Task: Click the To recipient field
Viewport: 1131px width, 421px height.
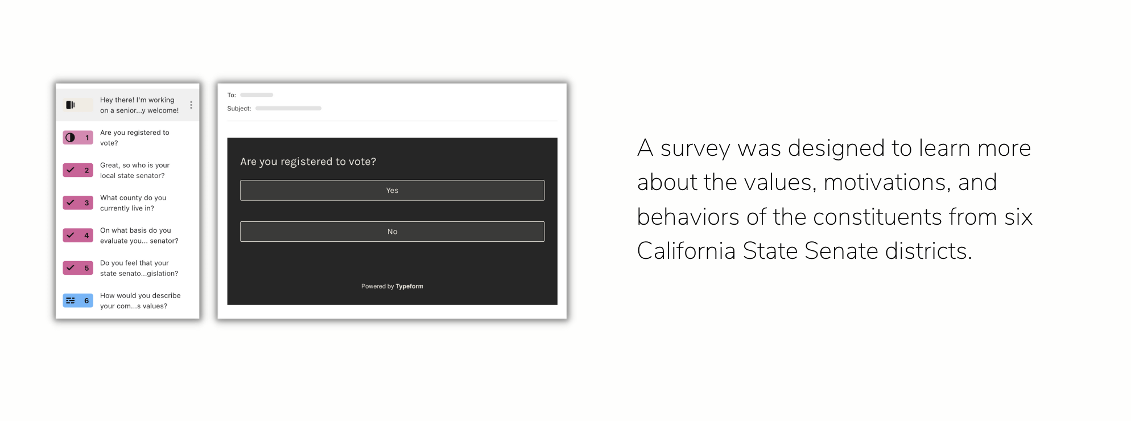Action: coord(257,95)
